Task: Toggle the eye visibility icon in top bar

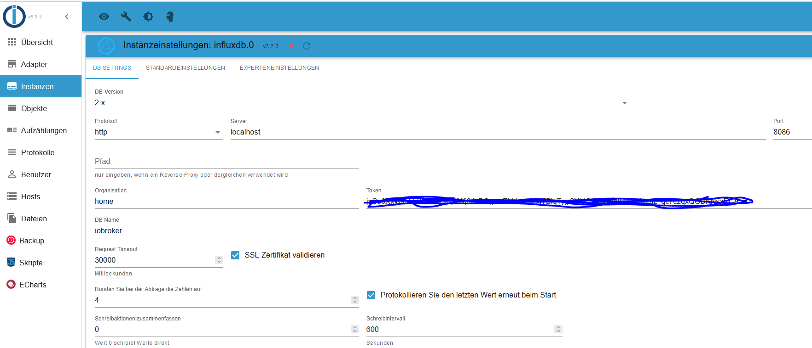Action: pyautogui.click(x=104, y=17)
